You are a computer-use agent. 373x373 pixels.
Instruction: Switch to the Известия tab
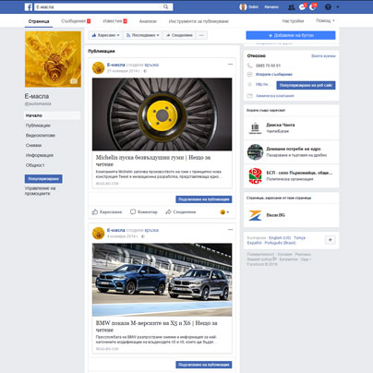114,21
